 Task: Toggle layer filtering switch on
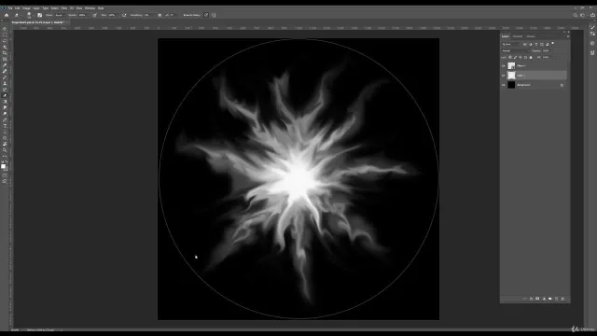pyautogui.click(x=553, y=44)
